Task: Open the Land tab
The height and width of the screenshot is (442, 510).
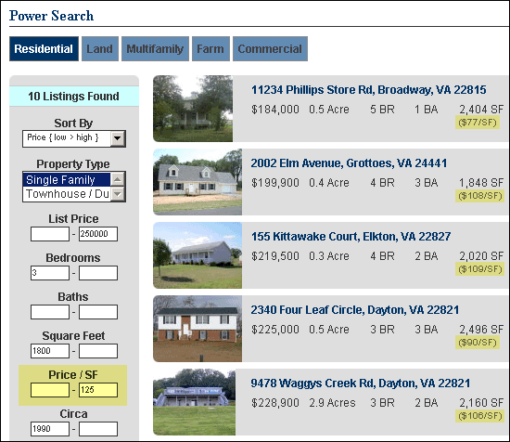Action: click(x=100, y=49)
